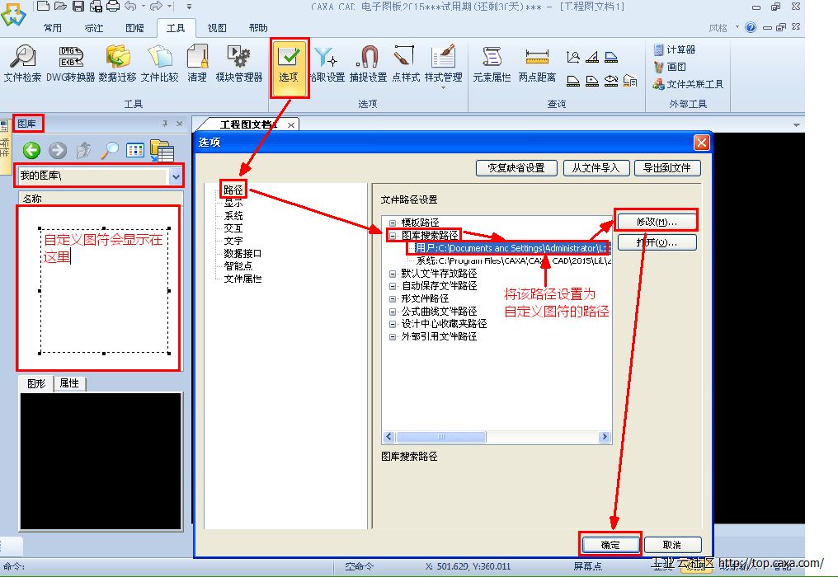Click the search magnifier in 图库 panel
This screenshot has height=577, width=838.
(110, 150)
